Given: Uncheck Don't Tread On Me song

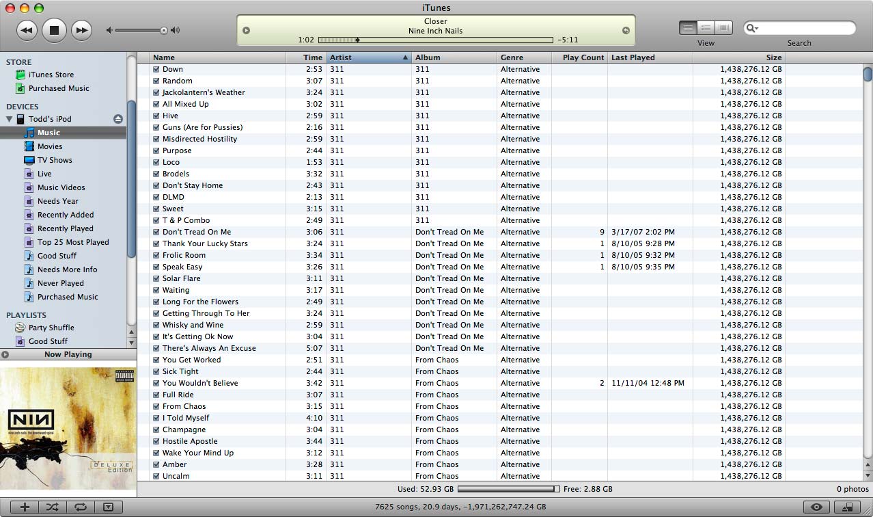Looking at the screenshot, I should pyautogui.click(x=156, y=232).
